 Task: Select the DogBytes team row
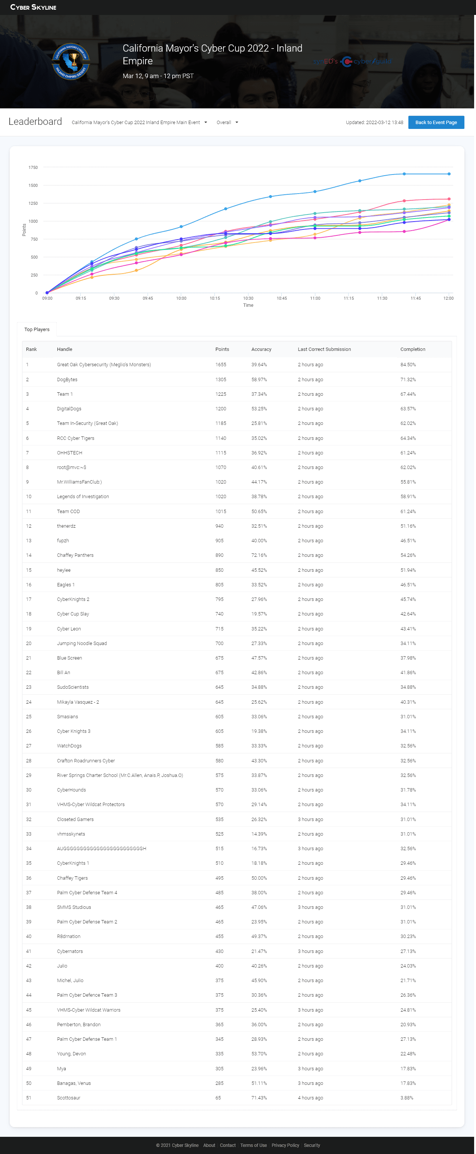pos(67,379)
